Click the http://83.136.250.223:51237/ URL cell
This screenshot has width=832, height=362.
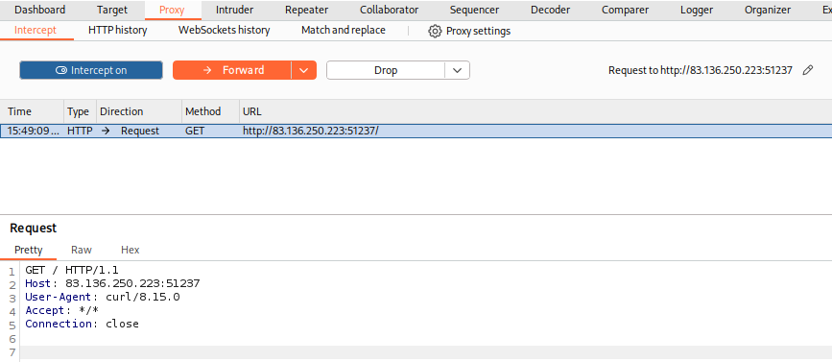310,131
